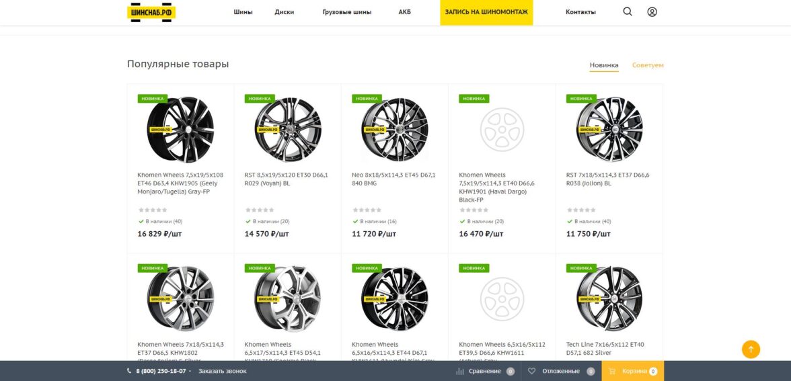
Task: Open Khomen KHW1901 Haval Dargo placeholder image
Action: (x=502, y=130)
